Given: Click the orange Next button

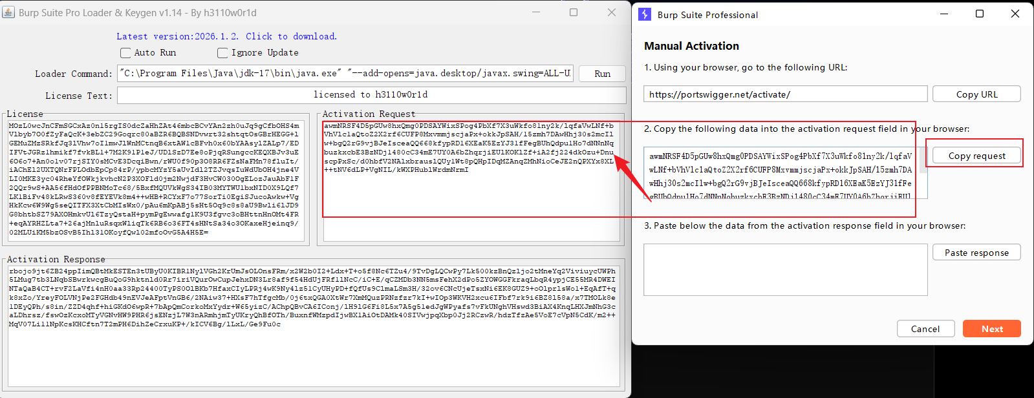Looking at the screenshot, I should (992, 329).
